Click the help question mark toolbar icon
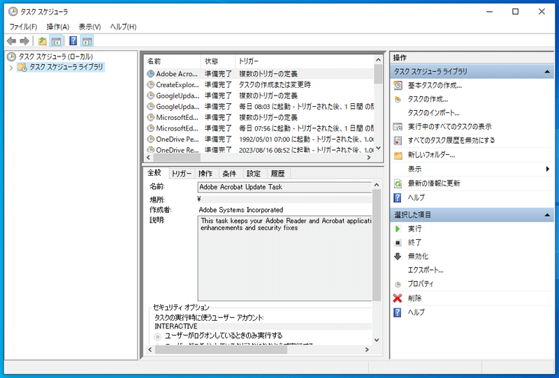The width and height of the screenshot is (559, 378). click(73, 41)
